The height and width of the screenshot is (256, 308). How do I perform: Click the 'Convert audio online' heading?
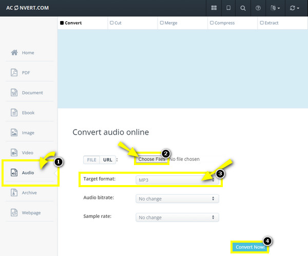[110, 132]
